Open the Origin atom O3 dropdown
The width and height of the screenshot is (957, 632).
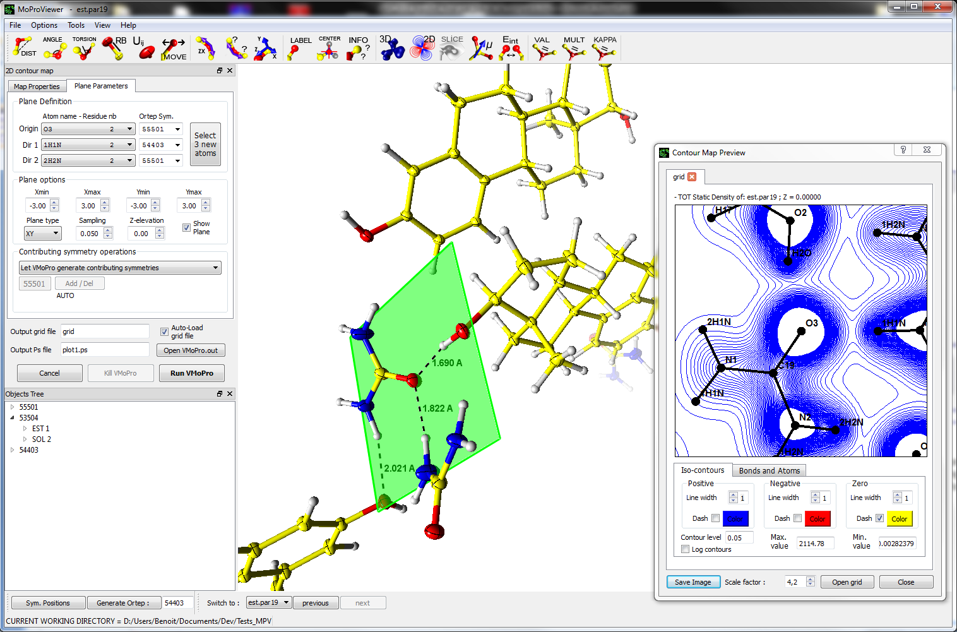88,129
